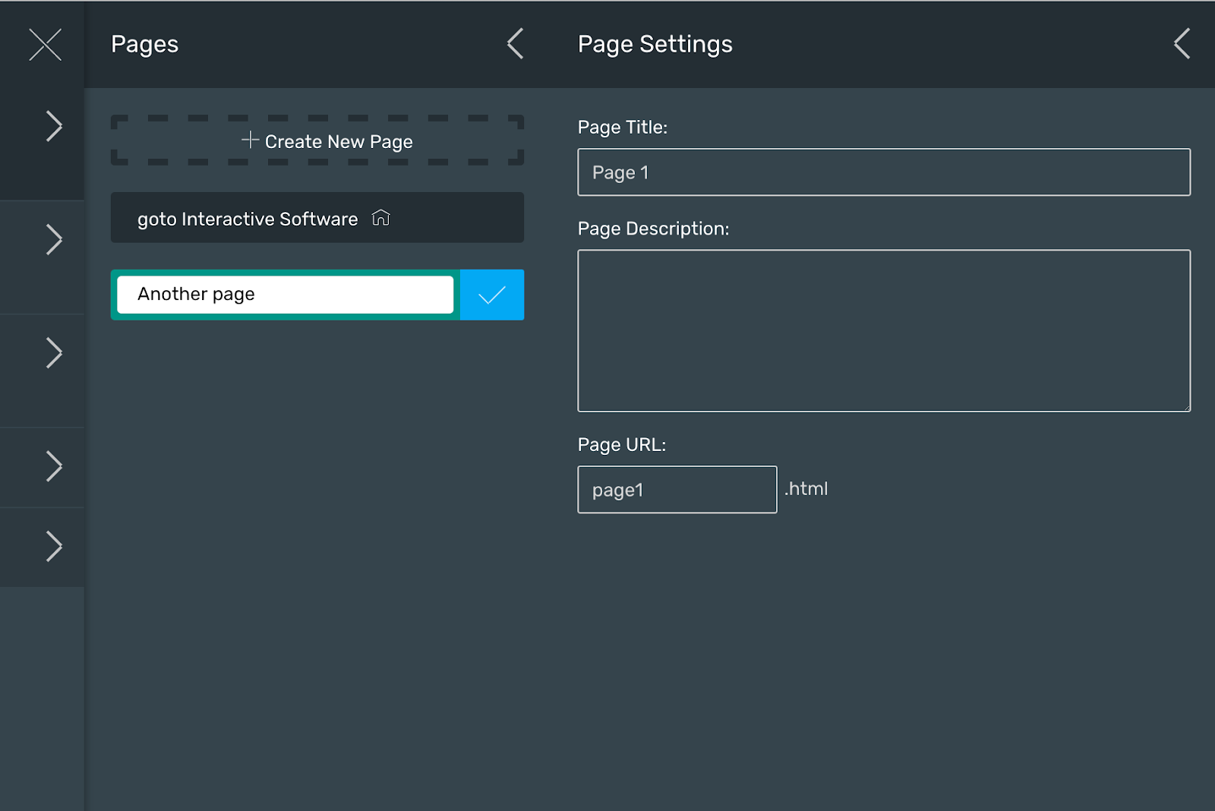This screenshot has width=1215, height=811.
Task: Click into the Another page name field
Action: click(286, 295)
